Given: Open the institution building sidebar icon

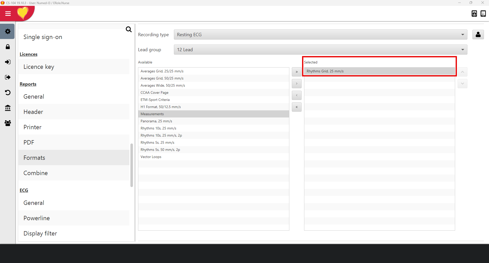Looking at the screenshot, I should click(x=8, y=108).
